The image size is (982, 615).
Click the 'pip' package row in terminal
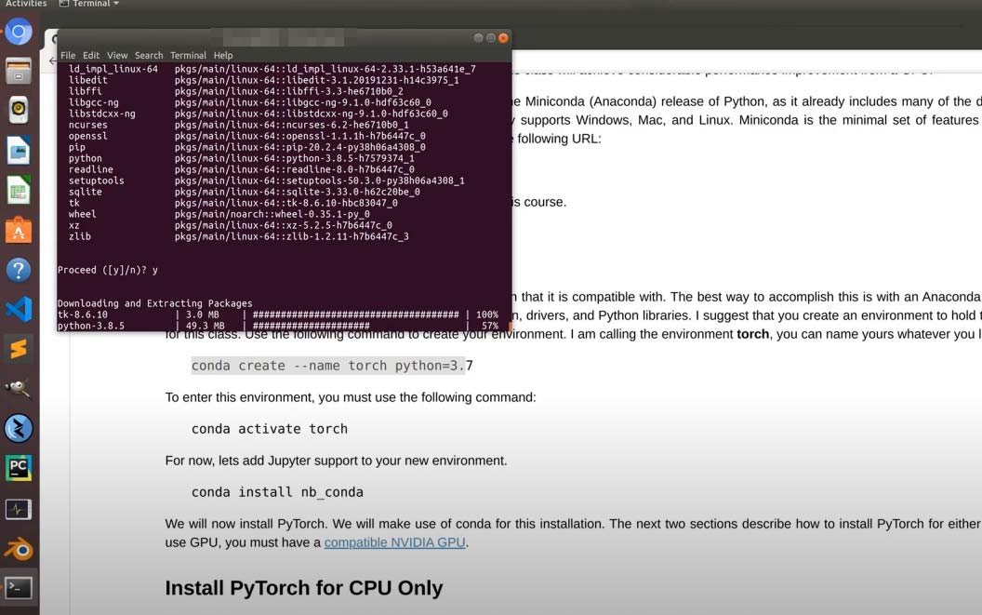click(x=246, y=147)
